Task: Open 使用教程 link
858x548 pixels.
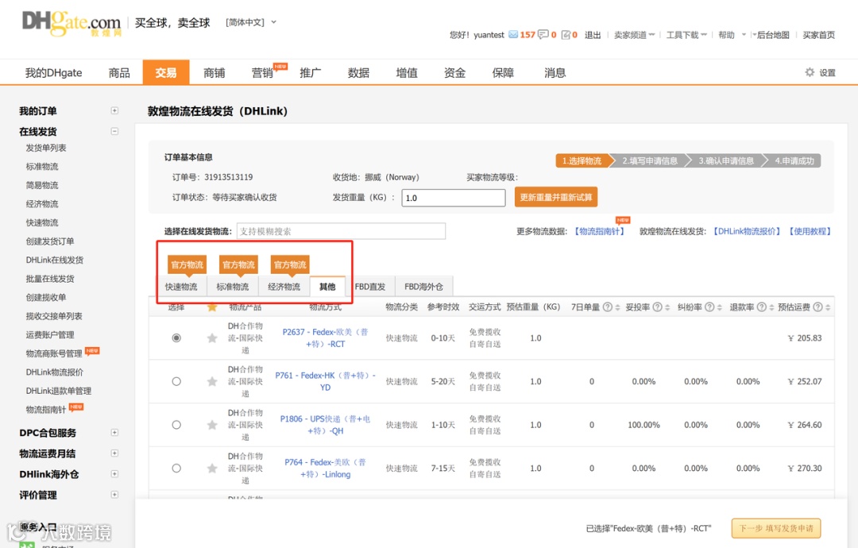Action: [x=810, y=231]
